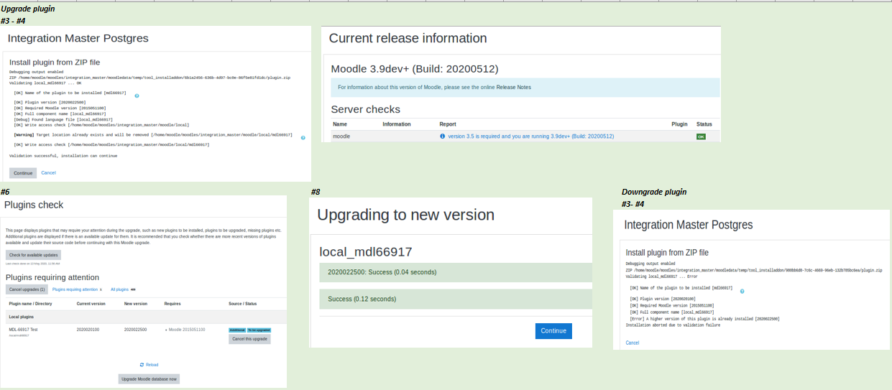Open help icon beside target location warning
The image size is (892, 390).
[x=303, y=137]
